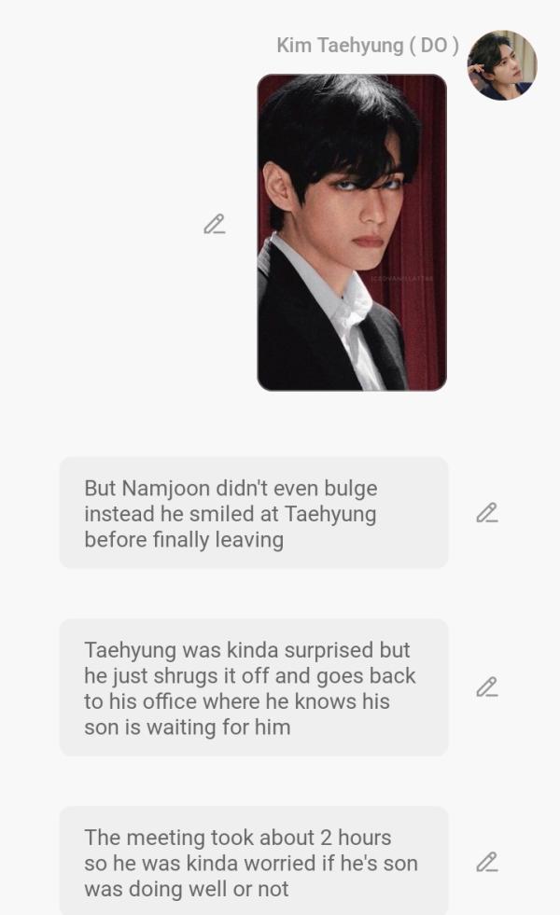Click the text "before finally leaving"
The height and width of the screenshot is (915, 560).
click(x=184, y=539)
